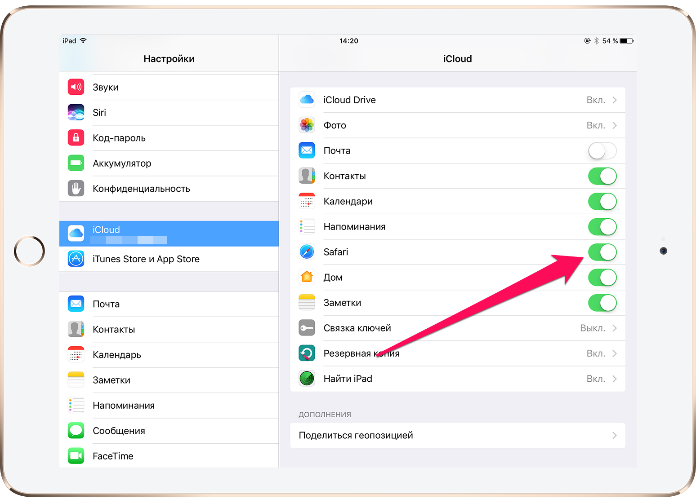Tap the privacy hand icon
The height and width of the screenshot is (503, 696).
(76, 188)
